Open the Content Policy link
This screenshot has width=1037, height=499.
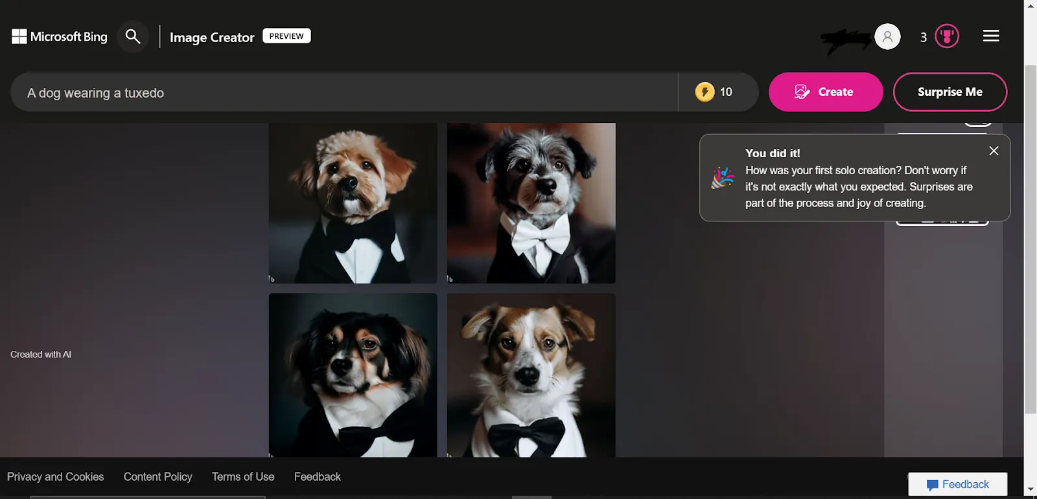coord(157,477)
